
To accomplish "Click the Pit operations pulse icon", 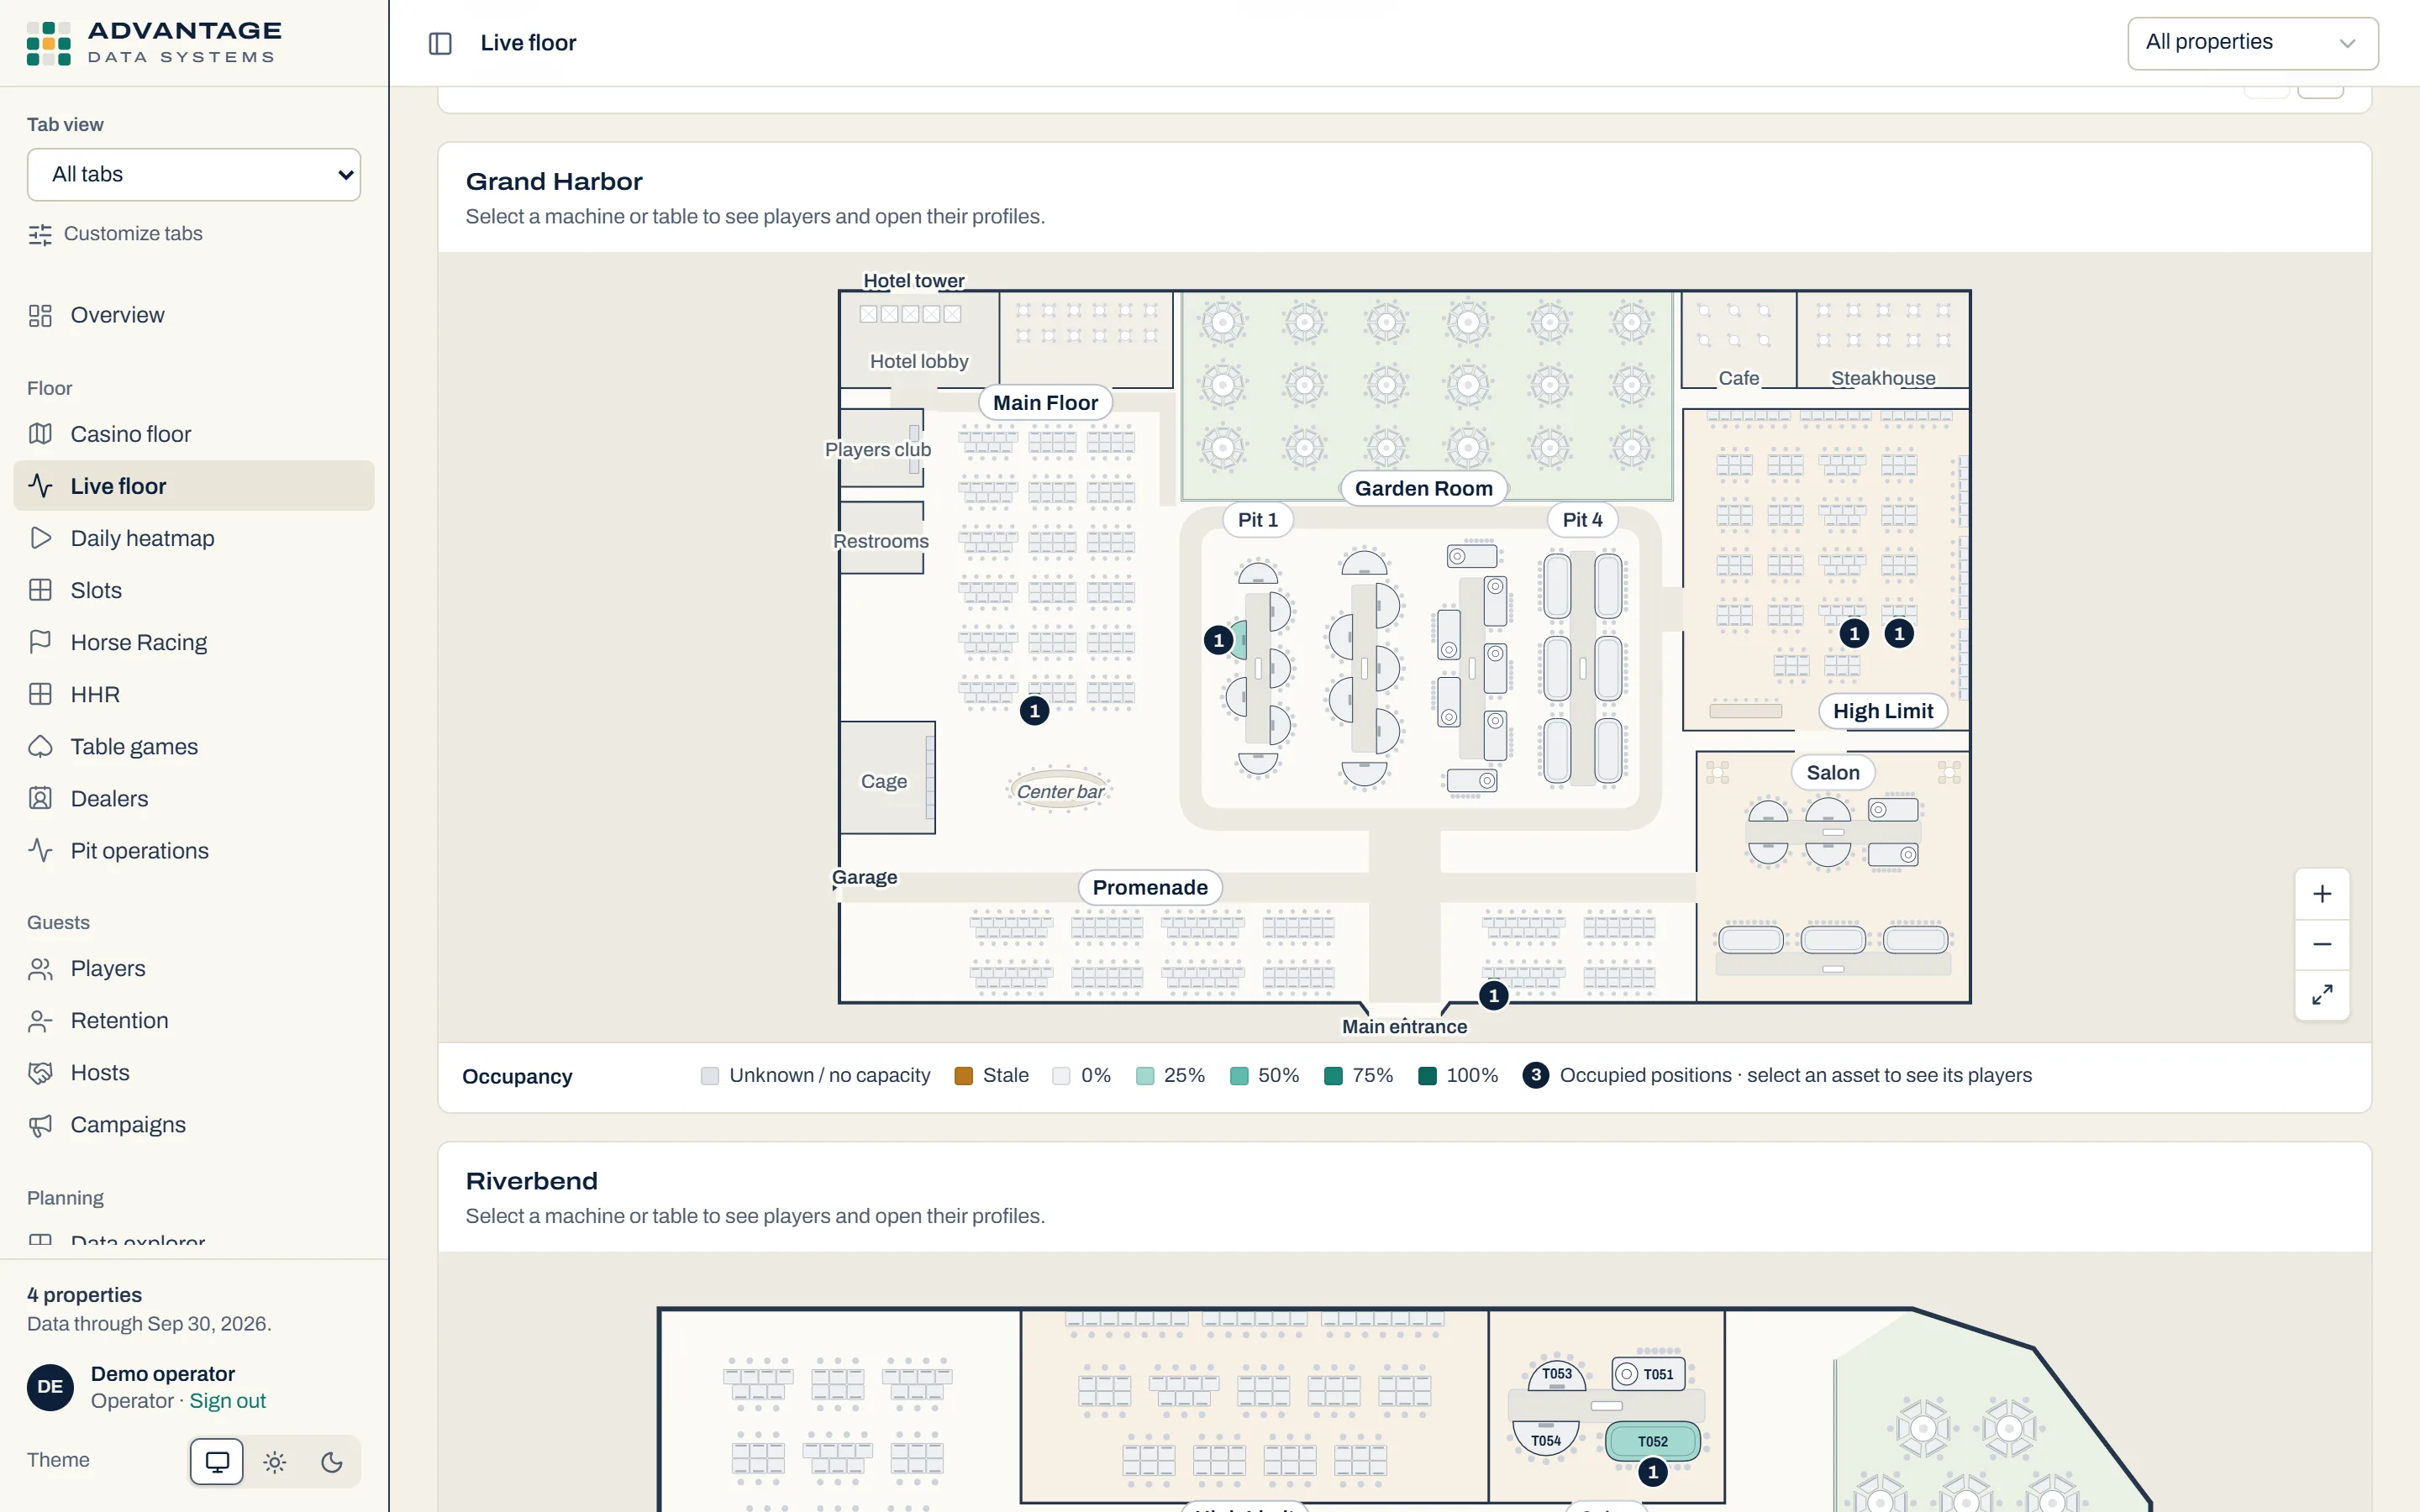I will point(40,850).
